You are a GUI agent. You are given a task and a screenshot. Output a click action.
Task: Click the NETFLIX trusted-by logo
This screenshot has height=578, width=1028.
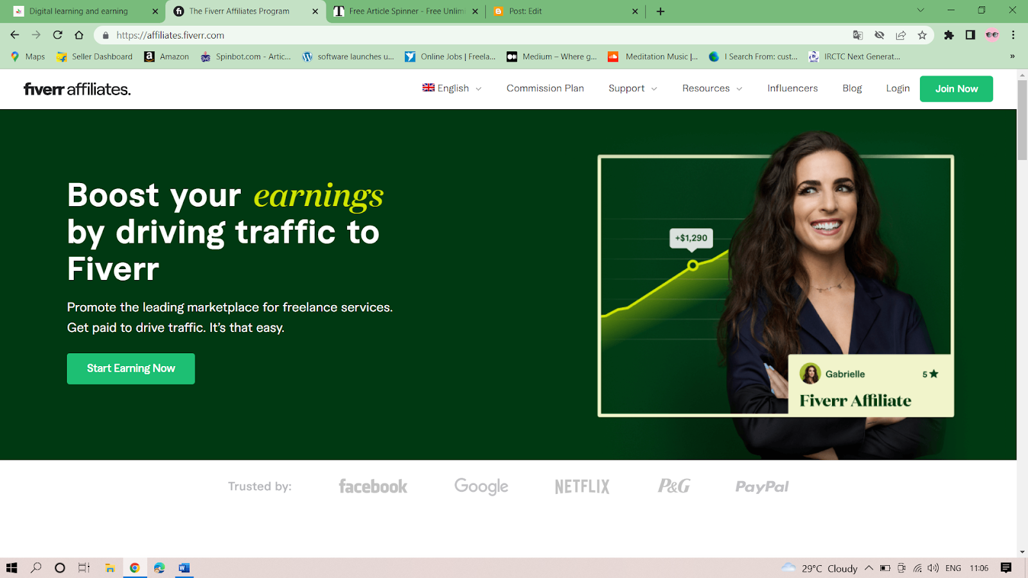[x=582, y=487]
